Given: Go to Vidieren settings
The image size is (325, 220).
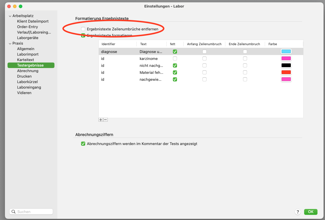Looking at the screenshot, I should pyautogui.click(x=24, y=93).
